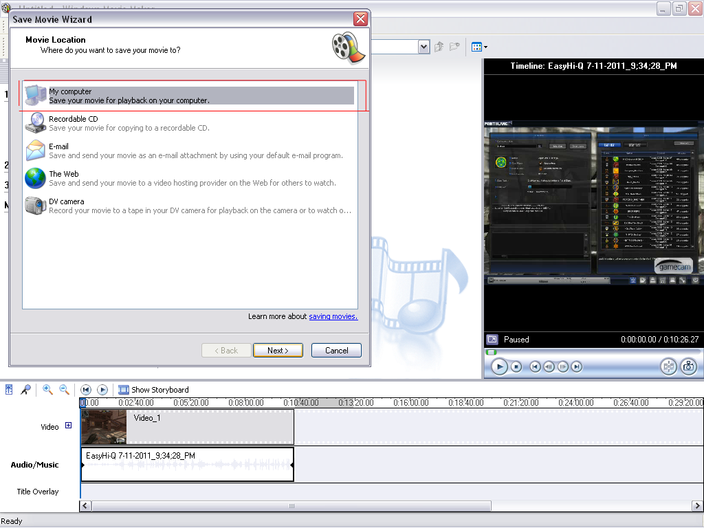Pick The Web hosting option
704x528 pixels.
pyautogui.click(x=190, y=178)
